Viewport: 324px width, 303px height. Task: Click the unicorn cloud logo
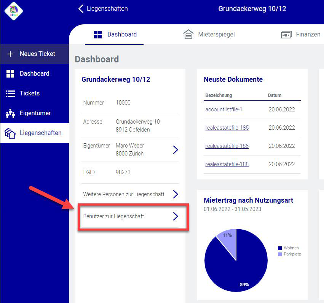tap(14, 11)
